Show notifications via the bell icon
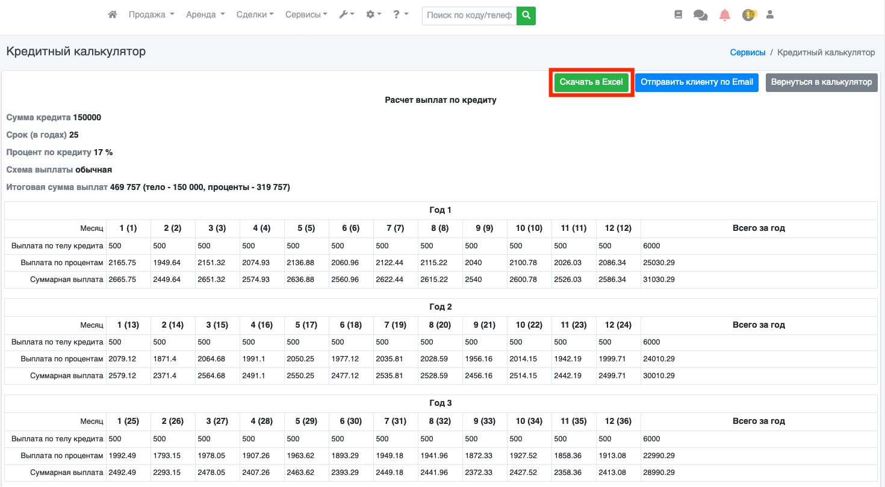The height and width of the screenshot is (487, 885). pyautogui.click(x=725, y=15)
